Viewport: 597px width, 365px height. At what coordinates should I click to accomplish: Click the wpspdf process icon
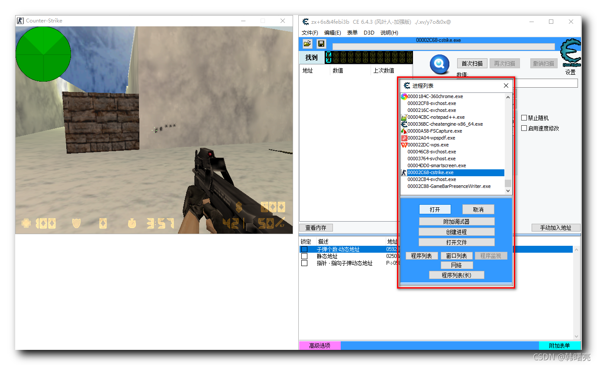[x=404, y=138]
